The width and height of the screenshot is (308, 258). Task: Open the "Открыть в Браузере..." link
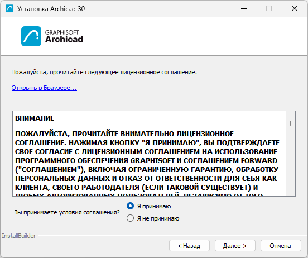pos(44,88)
